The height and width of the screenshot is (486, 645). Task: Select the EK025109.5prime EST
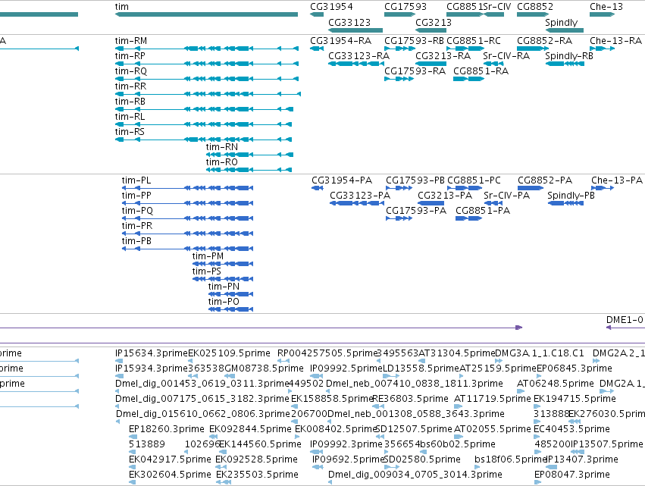(189, 361)
